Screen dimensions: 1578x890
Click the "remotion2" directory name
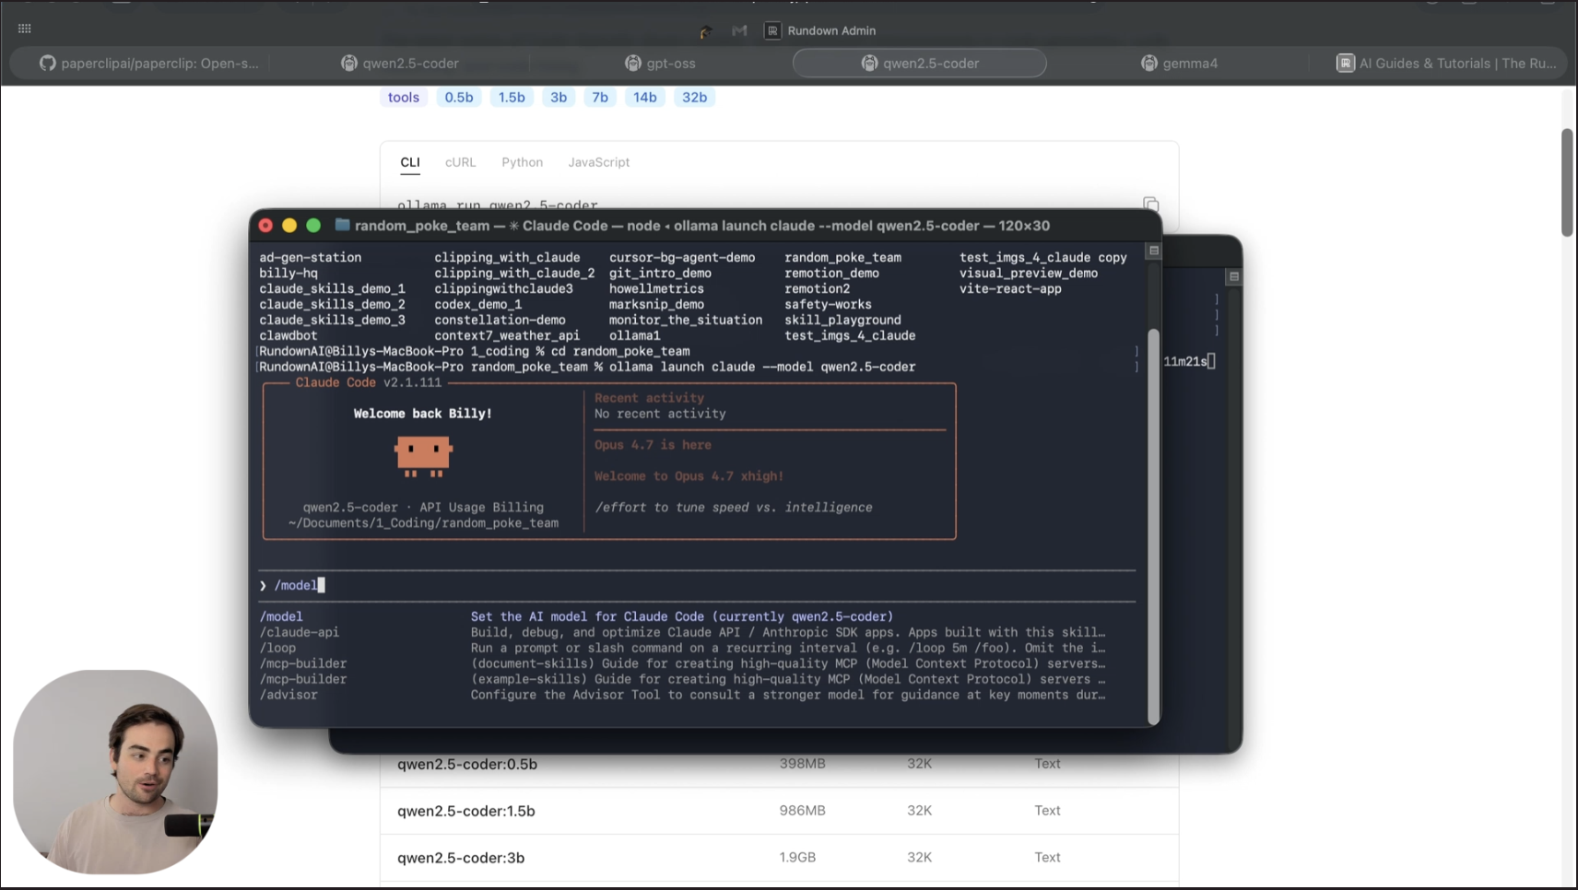[818, 289]
